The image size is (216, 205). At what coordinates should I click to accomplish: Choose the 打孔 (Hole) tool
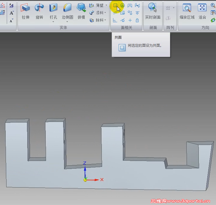tap(53, 11)
